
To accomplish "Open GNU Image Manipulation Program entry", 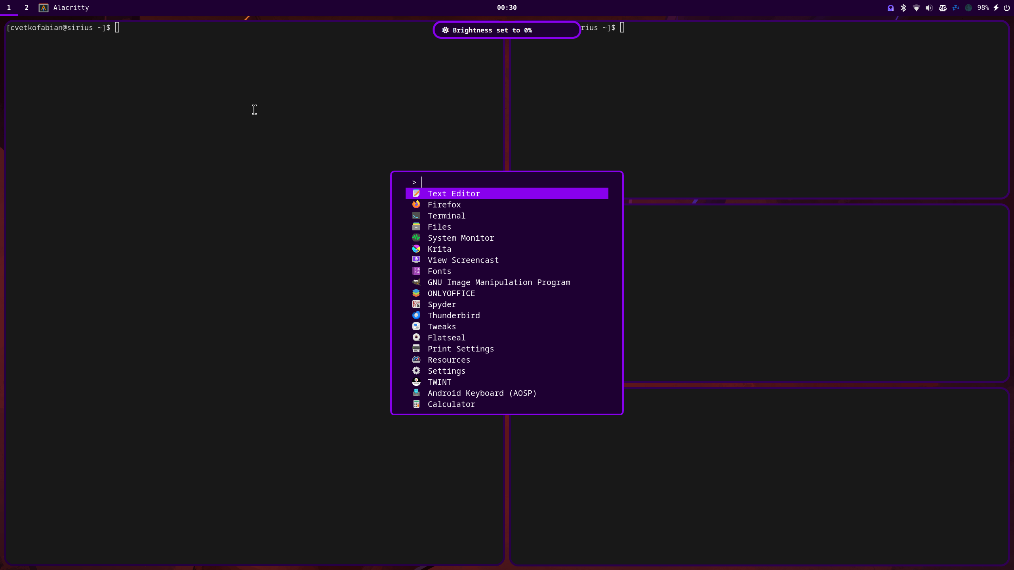I will click(499, 282).
